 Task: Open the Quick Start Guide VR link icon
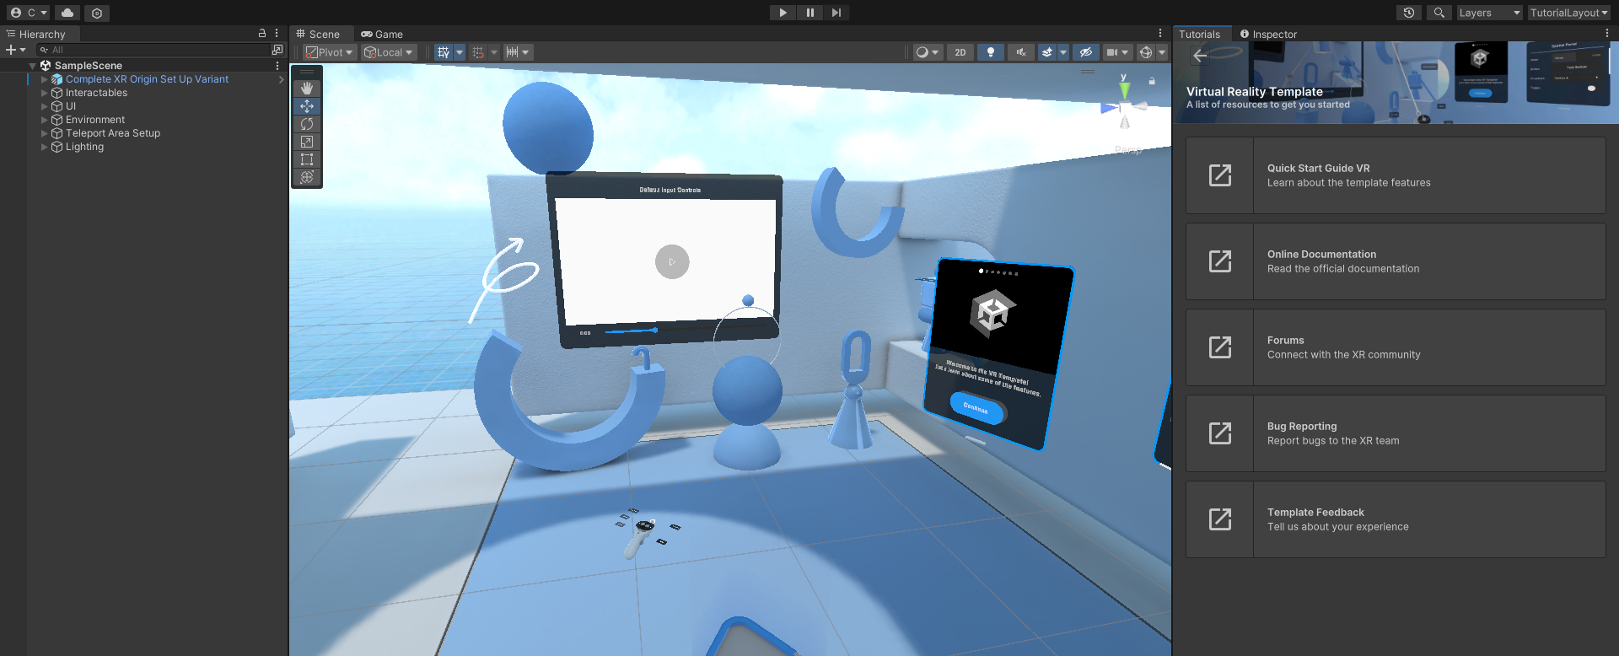[x=1220, y=175]
